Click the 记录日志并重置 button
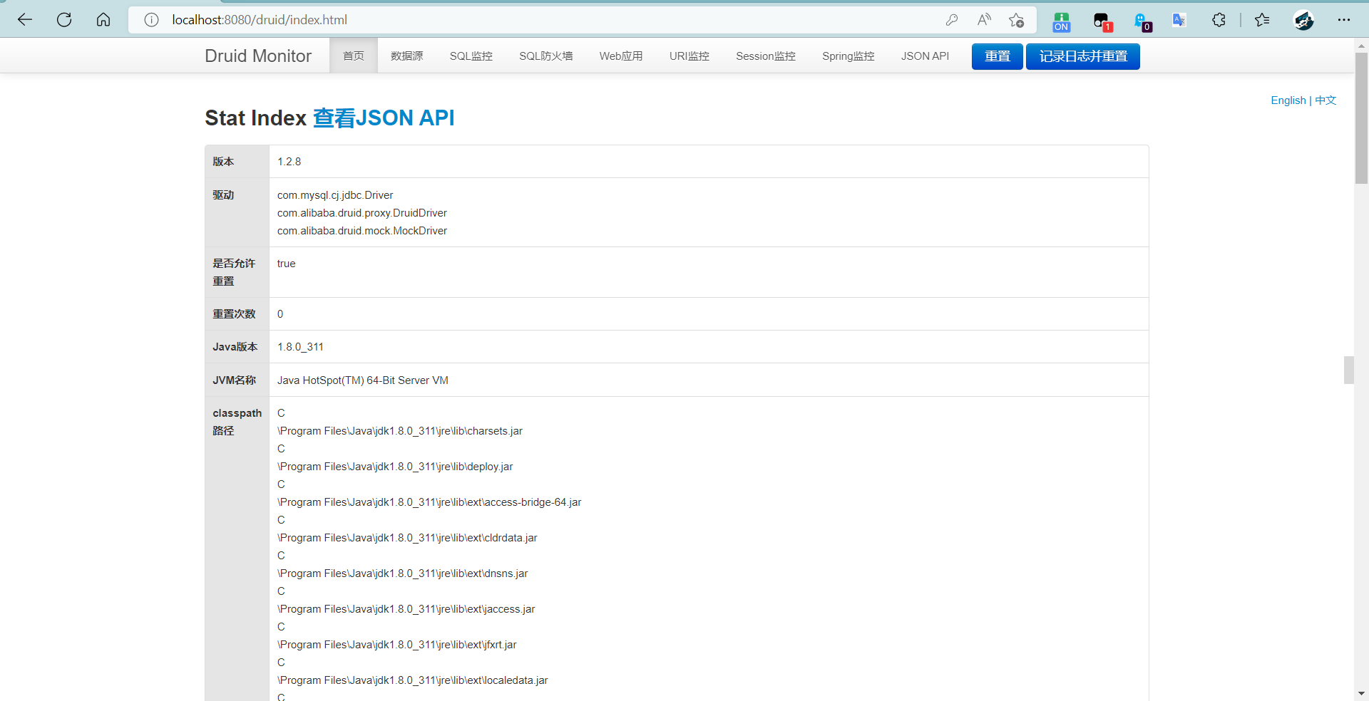The image size is (1369, 701). coord(1083,56)
